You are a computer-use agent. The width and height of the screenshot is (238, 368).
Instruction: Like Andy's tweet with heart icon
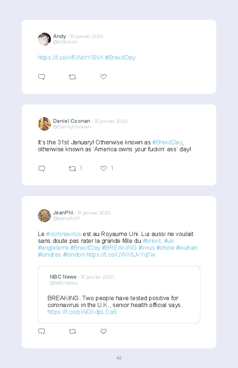pyautogui.click(x=103, y=77)
